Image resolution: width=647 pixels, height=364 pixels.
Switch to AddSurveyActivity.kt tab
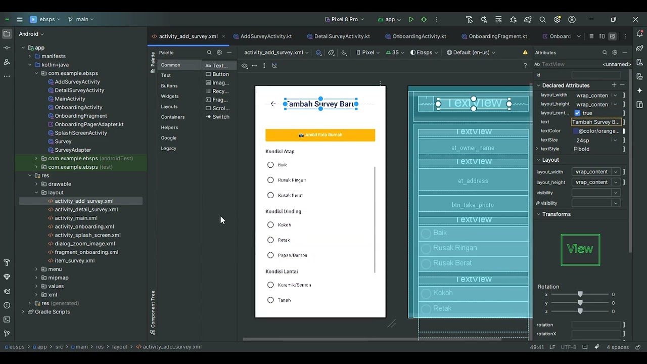[262, 36]
